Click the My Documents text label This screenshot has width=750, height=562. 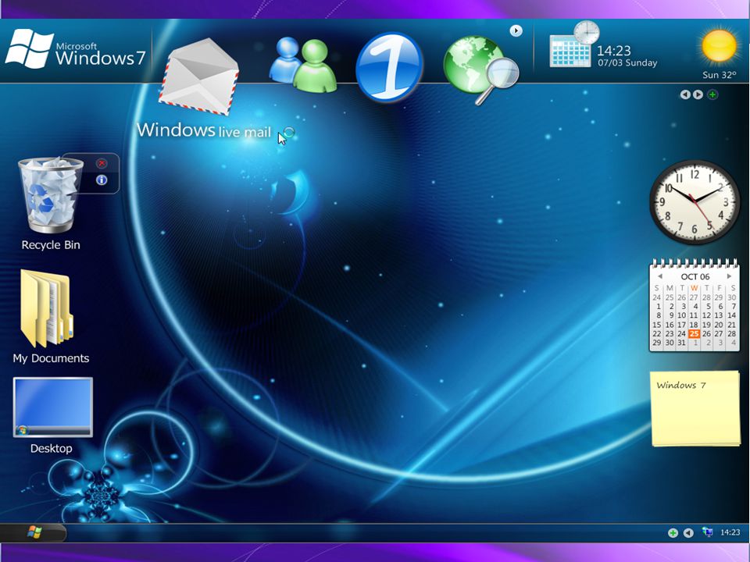coord(52,358)
